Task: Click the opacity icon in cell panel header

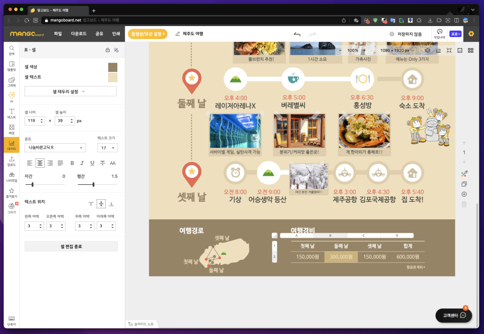Action: (116, 50)
